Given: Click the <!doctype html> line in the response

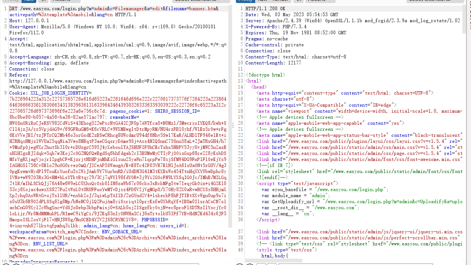Looking at the screenshot, I should click(266, 75).
